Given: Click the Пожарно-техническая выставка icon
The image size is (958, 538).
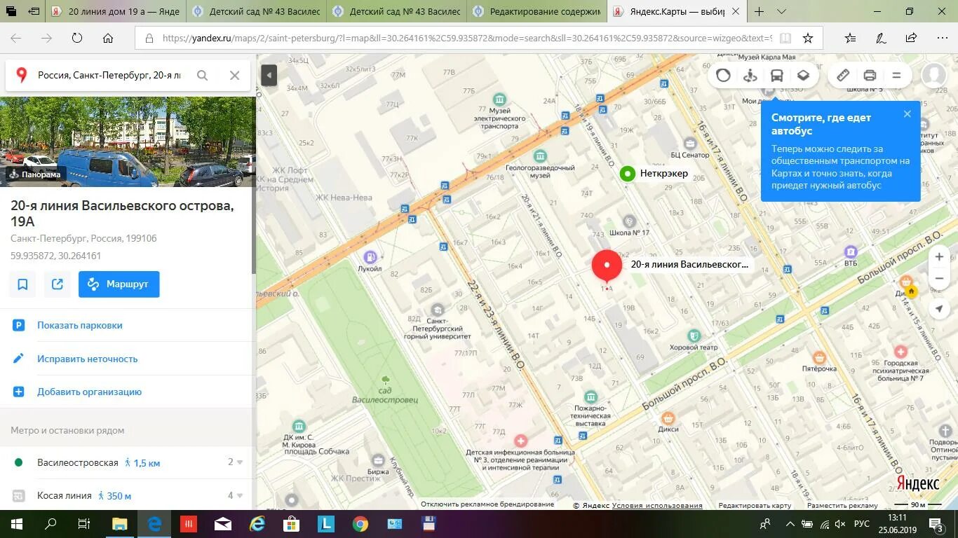Looking at the screenshot, I should pos(590,397).
